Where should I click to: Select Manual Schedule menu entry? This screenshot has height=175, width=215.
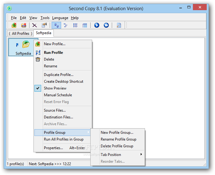point(63,95)
